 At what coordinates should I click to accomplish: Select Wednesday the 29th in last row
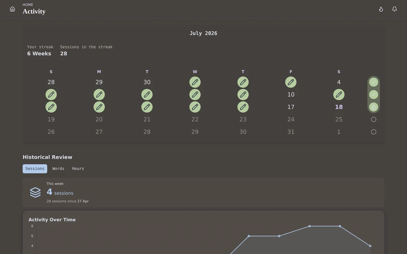(x=195, y=132)
